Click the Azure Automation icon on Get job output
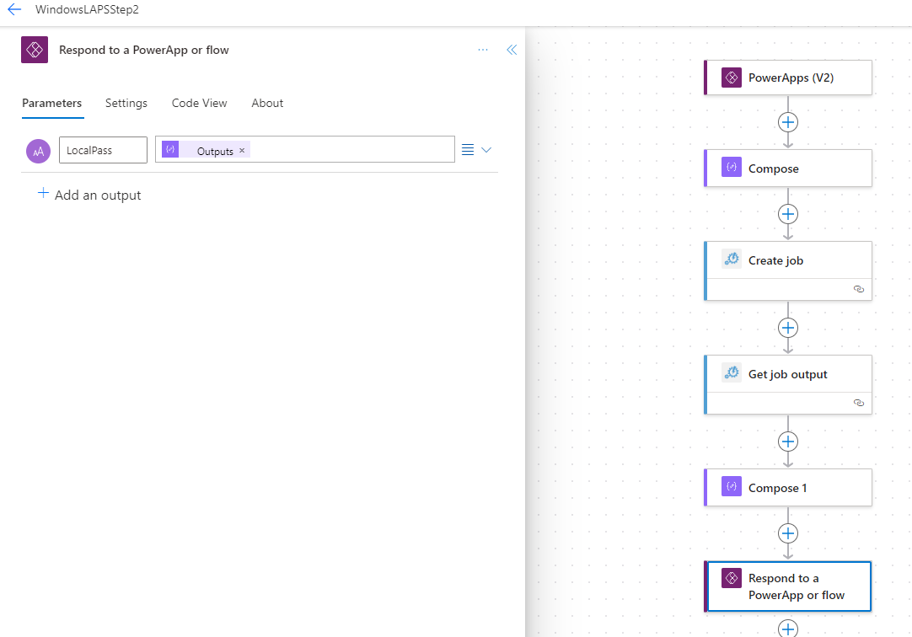The image size is (912, 637). coord(731,372)
